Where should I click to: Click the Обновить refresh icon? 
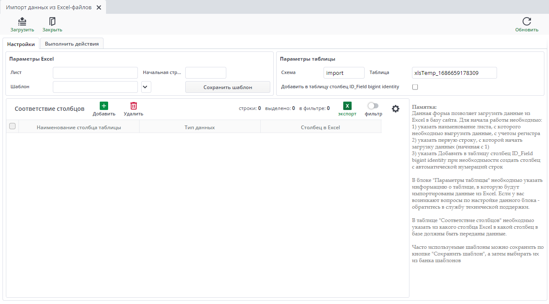pos(527,21)
